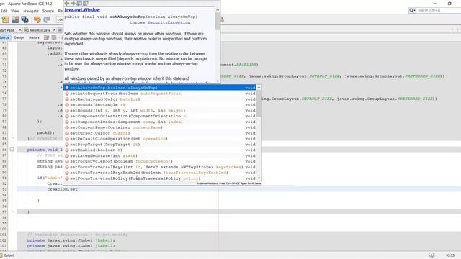Click the Javadoc popup scroll-down arrow

(x=218, y=81)
